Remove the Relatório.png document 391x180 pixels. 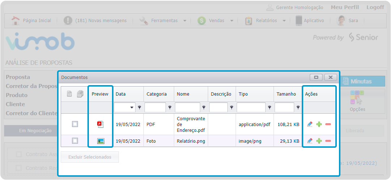[328, 141]
